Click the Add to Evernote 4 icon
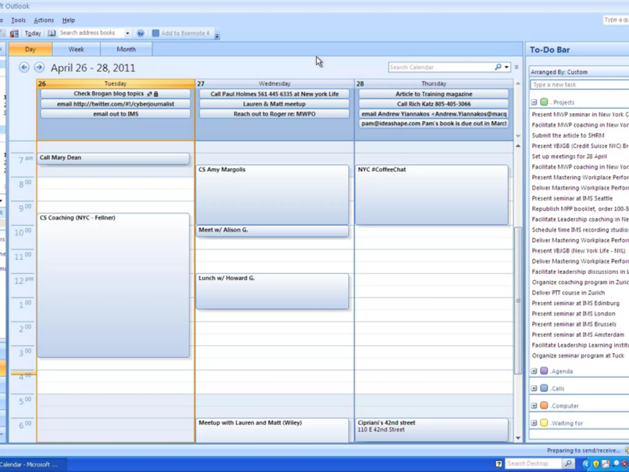The height and width of the screenshot is (472, 629). coord(156,33)
